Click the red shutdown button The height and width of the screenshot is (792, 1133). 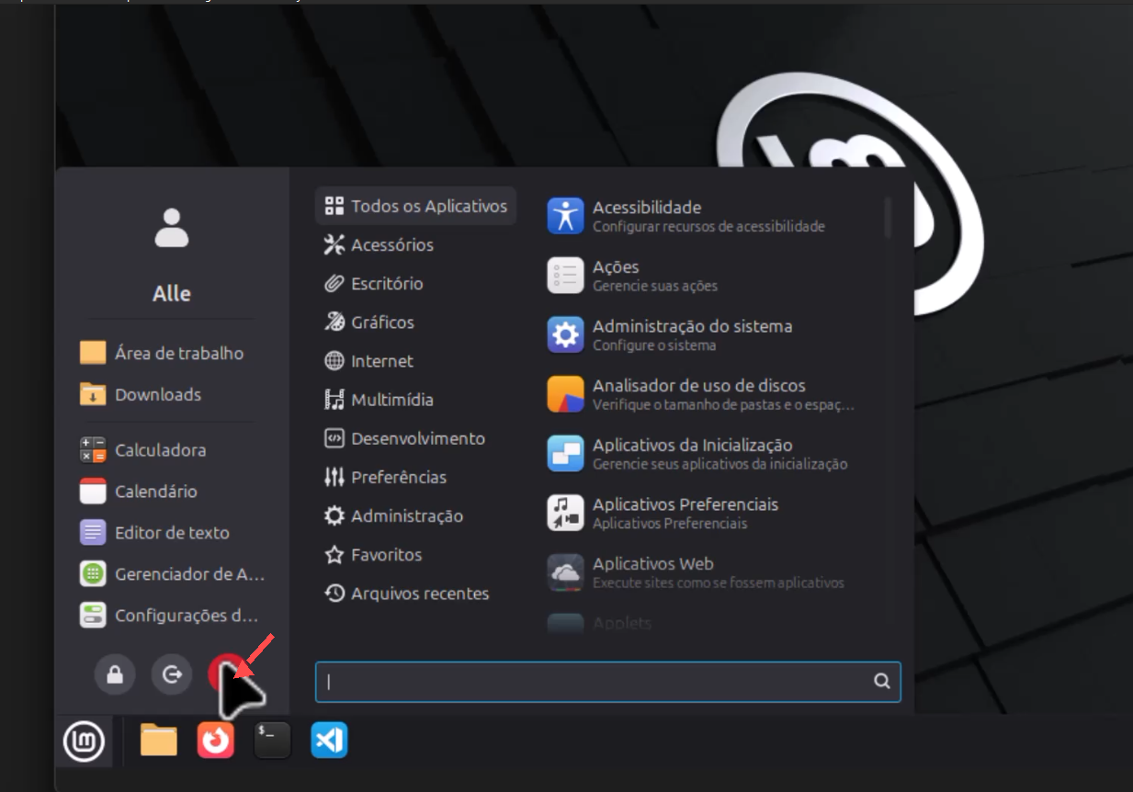point(227,675)
